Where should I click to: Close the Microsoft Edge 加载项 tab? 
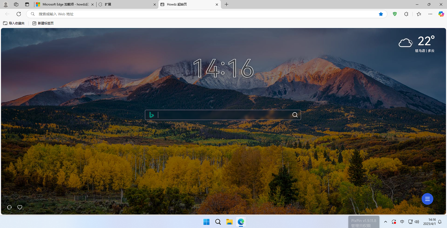coord(92,4)
